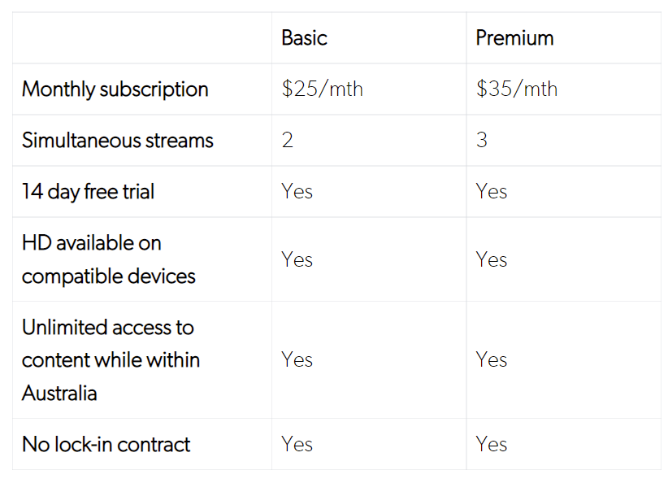
Task: Click Premium Yes for 14 day trial
Action: pyautogui.click(x=492, y=192)
